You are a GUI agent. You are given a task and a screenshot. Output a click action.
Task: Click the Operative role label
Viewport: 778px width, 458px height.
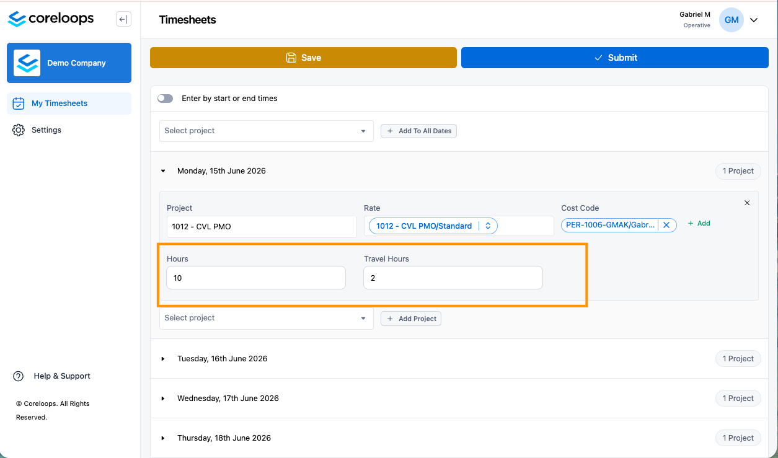click(x=697, y=25)
